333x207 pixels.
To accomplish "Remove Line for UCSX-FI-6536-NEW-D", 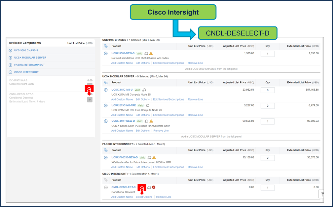I will 195,167.
